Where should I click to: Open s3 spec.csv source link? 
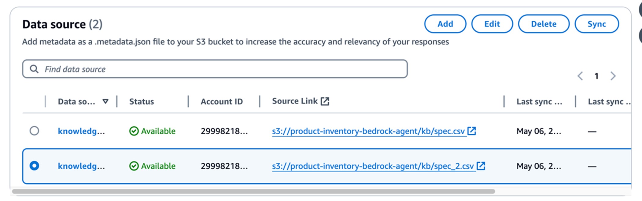(368, 131)
